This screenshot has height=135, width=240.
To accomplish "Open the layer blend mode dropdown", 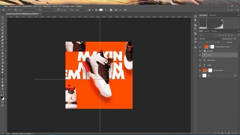I will click(210, 39).
